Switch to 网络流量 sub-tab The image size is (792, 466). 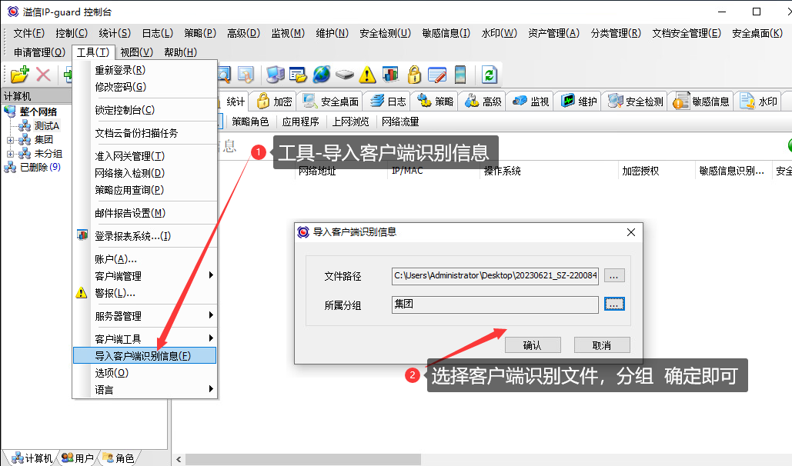point(400,121)
